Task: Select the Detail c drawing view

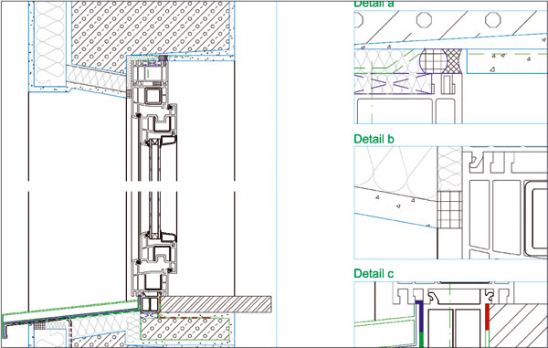Action: coord(450,314)
